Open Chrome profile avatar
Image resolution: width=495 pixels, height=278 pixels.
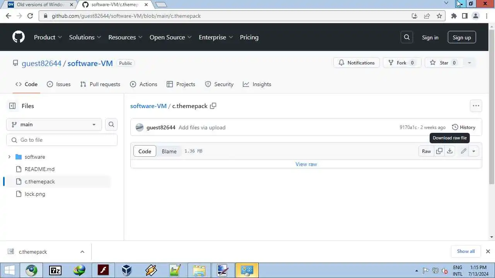(x=476, y=16)
